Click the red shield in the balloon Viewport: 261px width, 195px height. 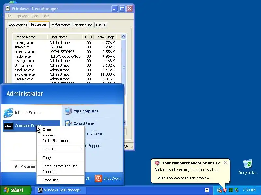(157, 163)
